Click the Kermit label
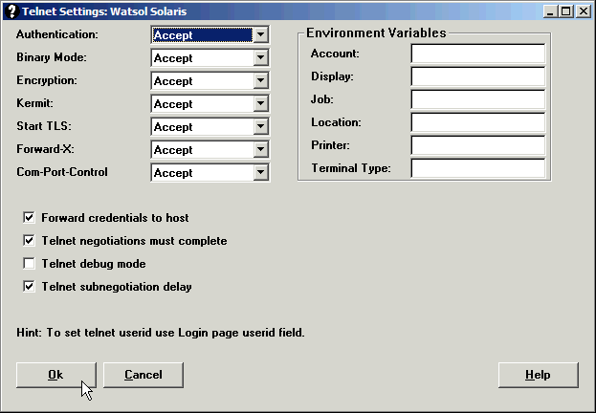The width and height of the screenshot is (596, 413). (x=34, y=103)
